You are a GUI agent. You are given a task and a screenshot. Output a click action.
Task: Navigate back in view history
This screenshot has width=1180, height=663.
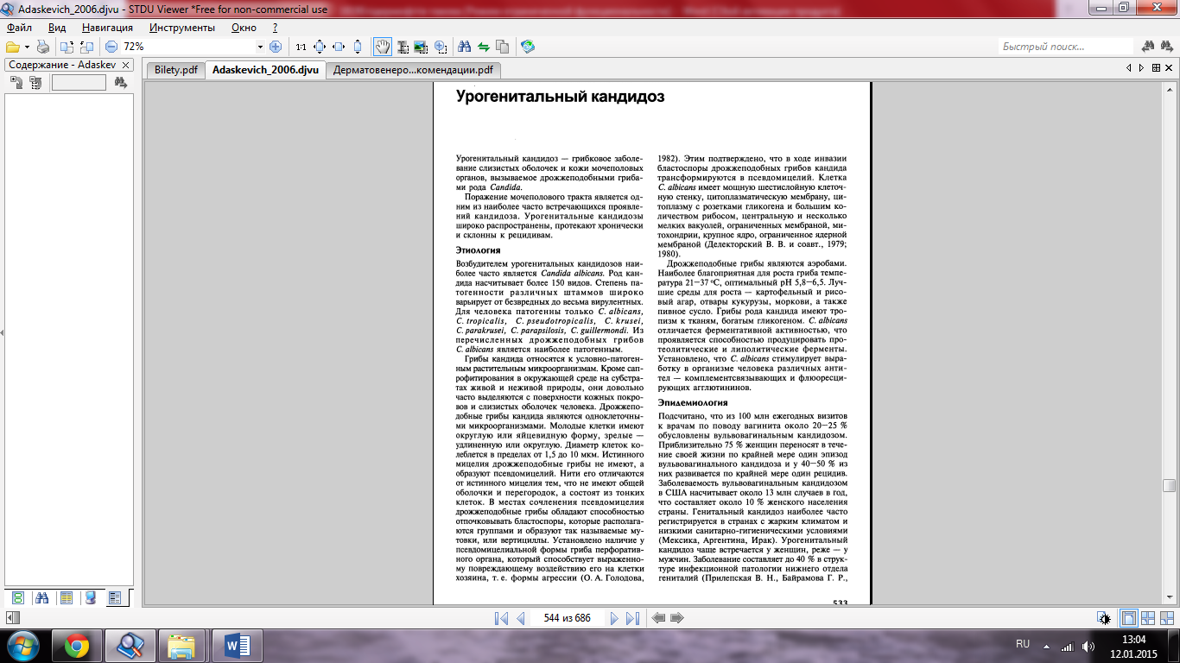[659, 618]
